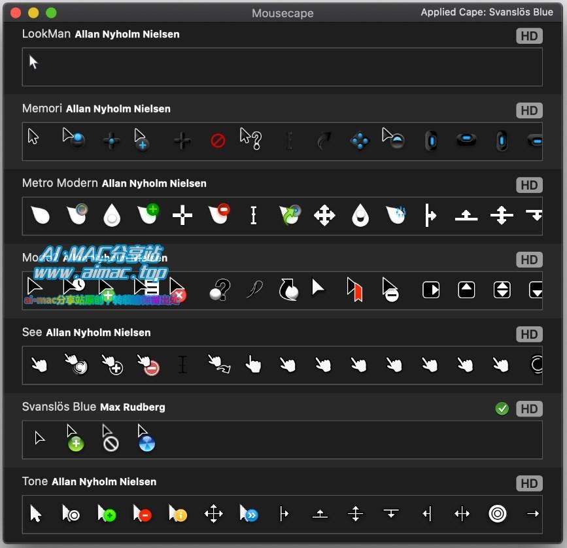This screenshot has width=567, height=548.
Task: Click the Mousecape window title
Action: tap(283, 13)
